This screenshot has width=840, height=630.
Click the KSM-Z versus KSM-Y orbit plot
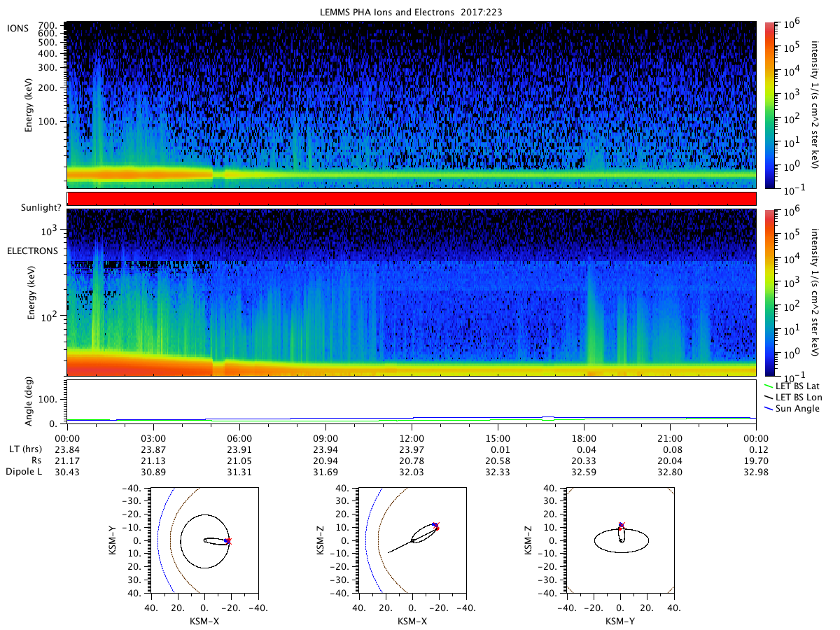621,540
